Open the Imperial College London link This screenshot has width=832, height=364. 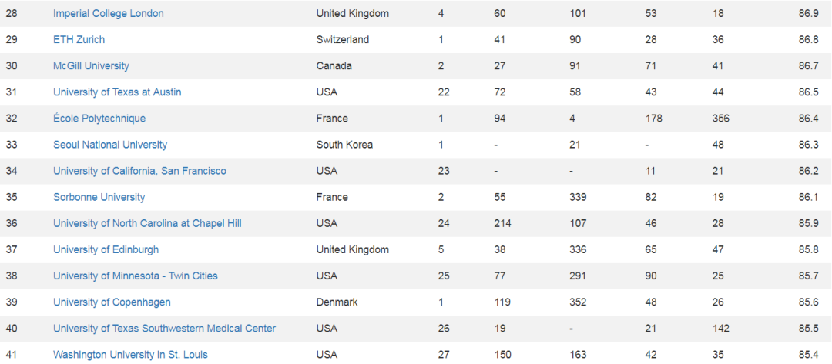tap(109, 13)
